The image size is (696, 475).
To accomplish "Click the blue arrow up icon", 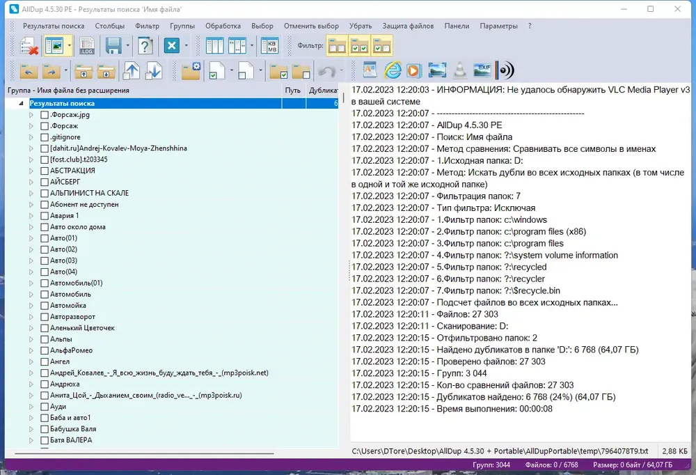I will 132,70.
